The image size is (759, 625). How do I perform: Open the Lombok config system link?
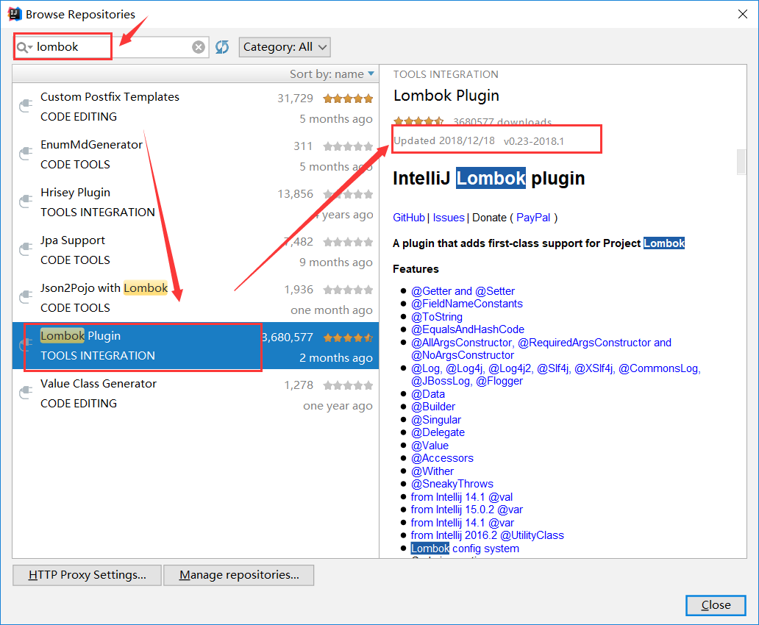(x=465, y=548)
